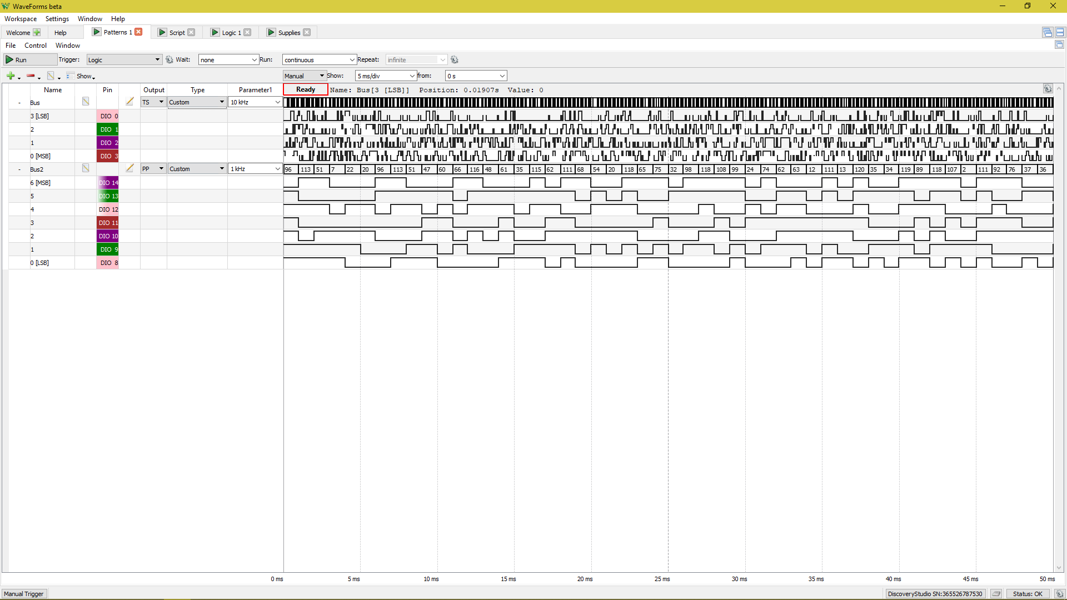The height and width of the screenshot is (600, 1067).
Task: Open the Show options menu
Action: click(81, 76)
